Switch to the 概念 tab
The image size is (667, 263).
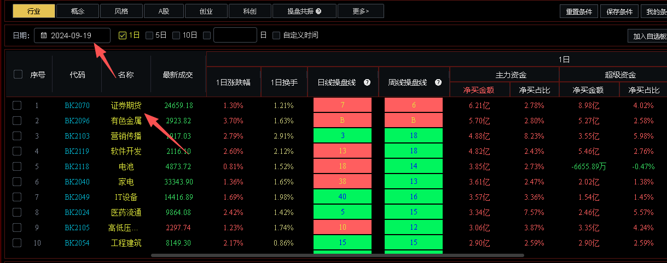click(78, 11)
